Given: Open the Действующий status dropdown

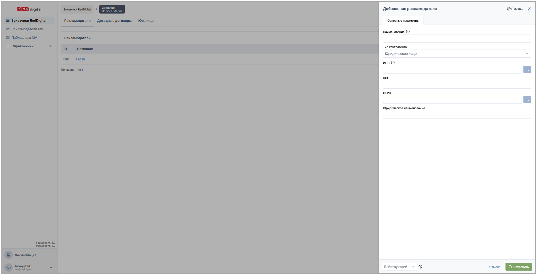Looking at the screenshot, I should [x=399, y=267].
